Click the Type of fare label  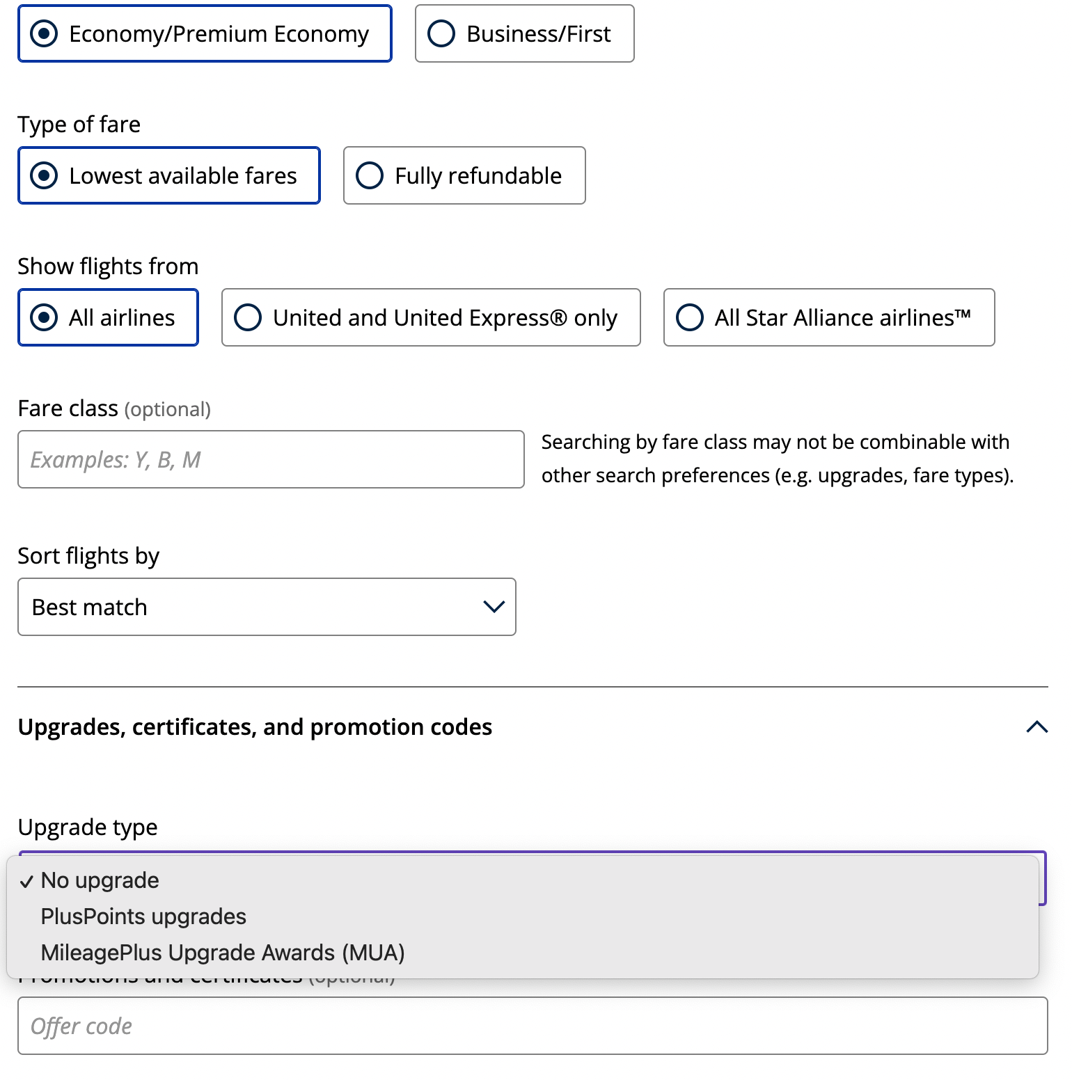coord(79,125)
